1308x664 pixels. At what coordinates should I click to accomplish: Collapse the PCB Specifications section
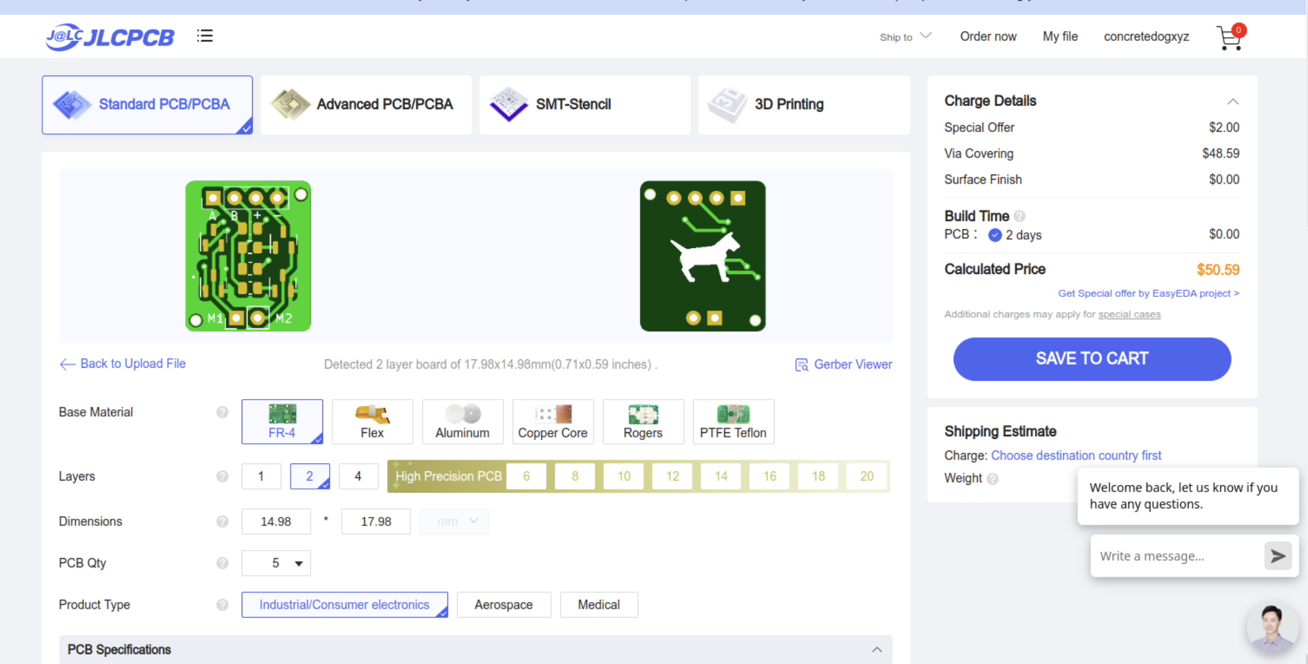pos(877,650)
